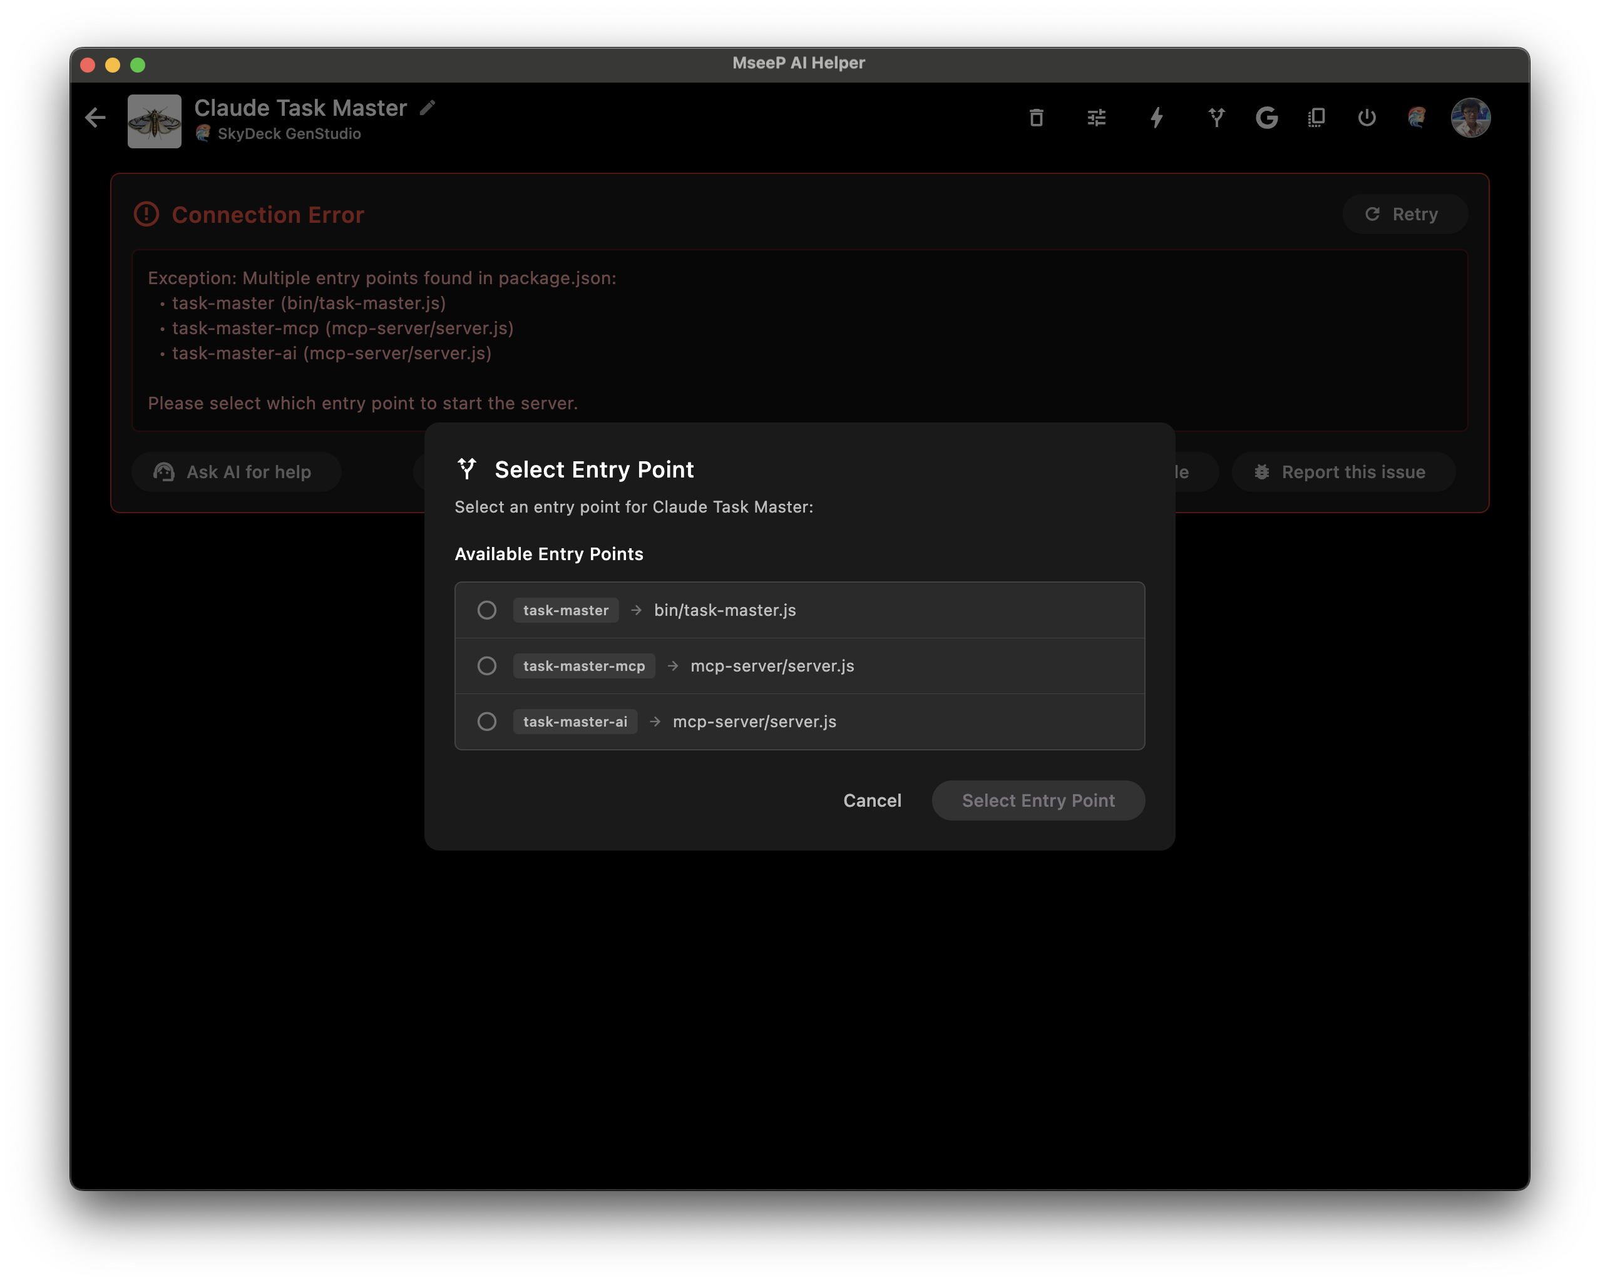Click the SkyDeck logo icon in toolbar

[1417, 117]
